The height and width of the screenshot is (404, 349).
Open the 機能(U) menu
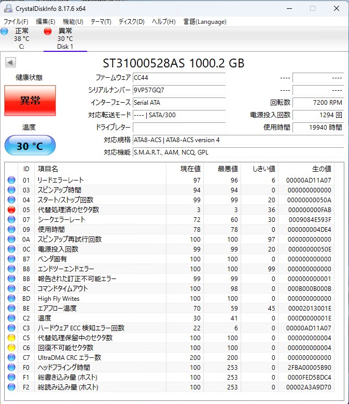coord(73,22)
